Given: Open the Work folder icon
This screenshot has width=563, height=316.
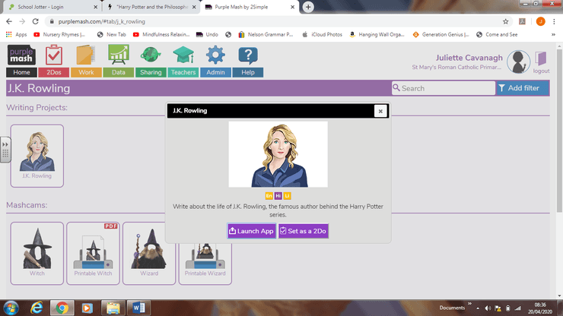Looking at the screenshot, I should tap(85, 55).
